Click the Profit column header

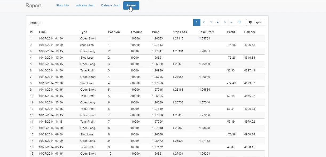coord(231,32)
